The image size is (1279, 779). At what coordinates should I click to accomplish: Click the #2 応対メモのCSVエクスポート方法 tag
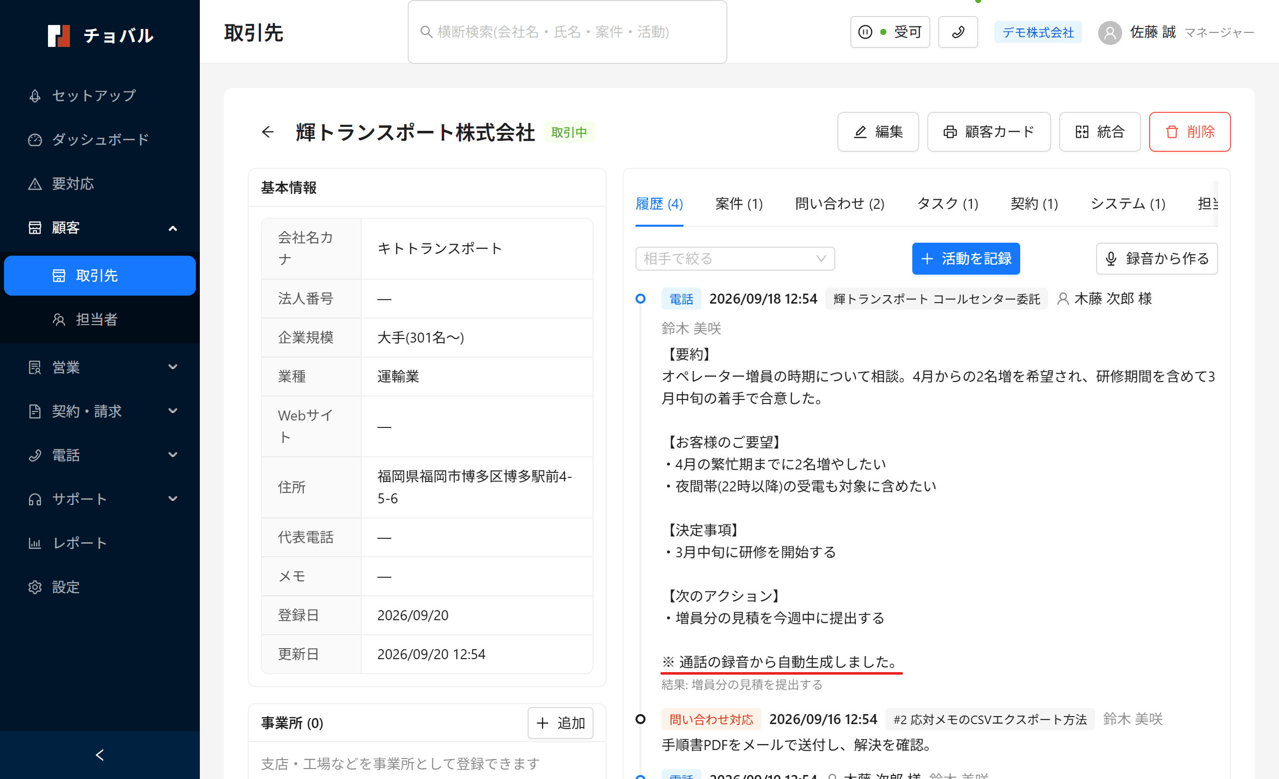click(989, 719)
